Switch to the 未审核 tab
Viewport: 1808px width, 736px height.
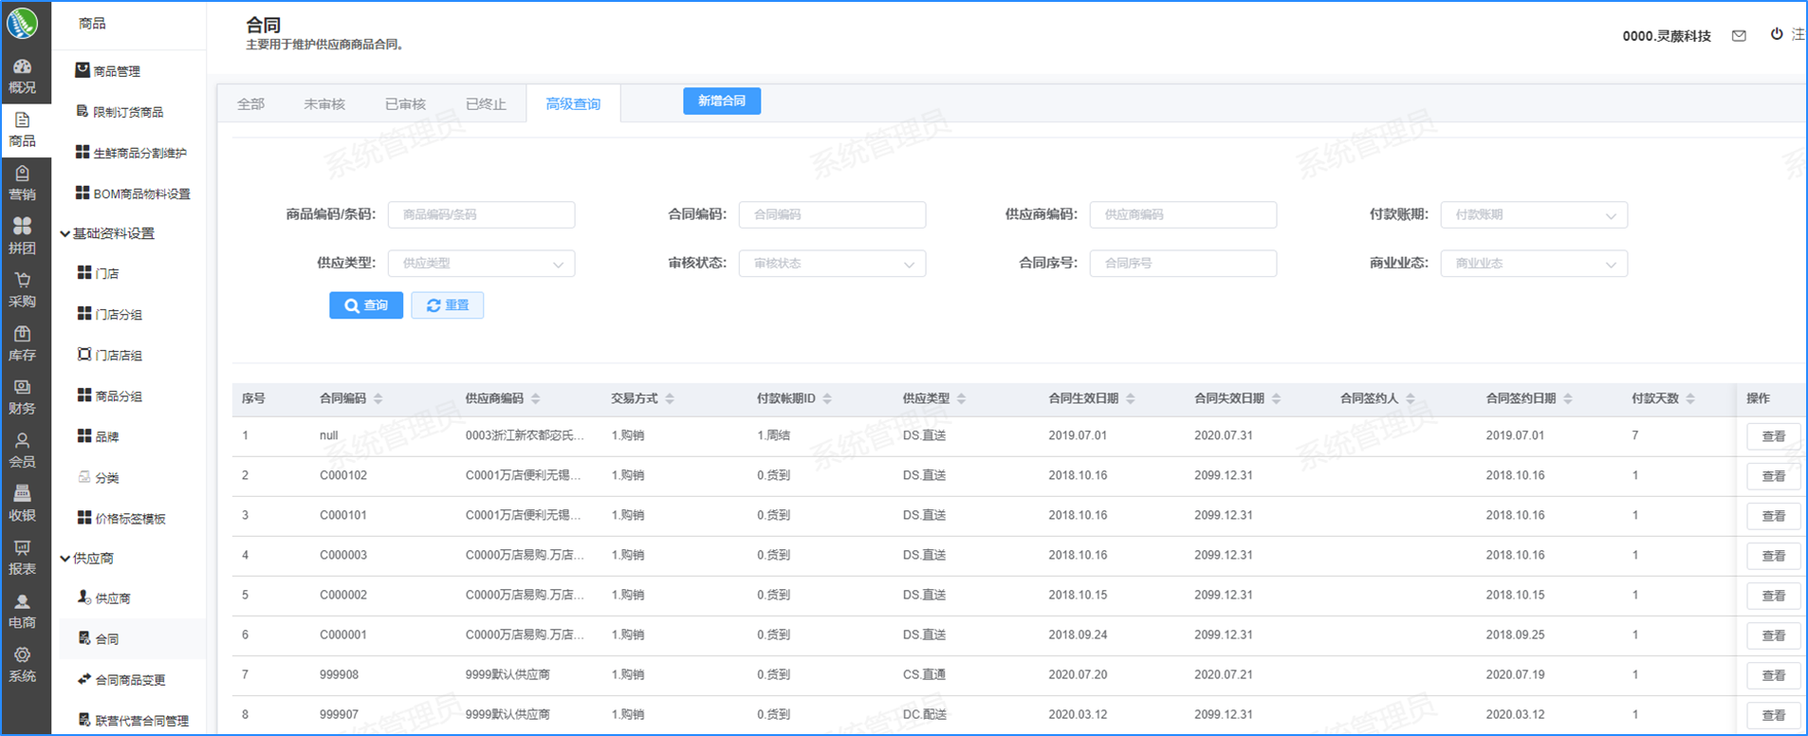point(323,104)
